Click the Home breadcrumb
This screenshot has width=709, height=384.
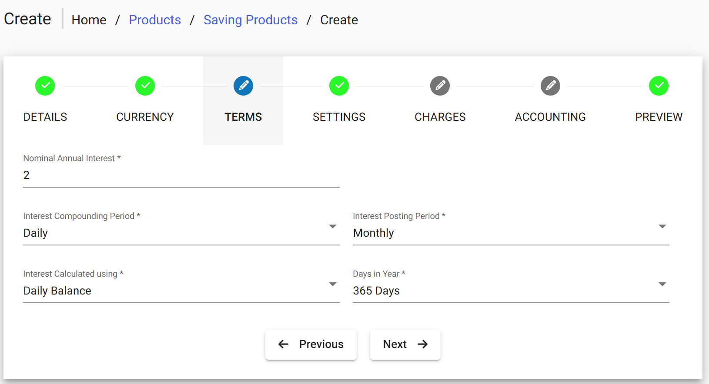coord(89,20)
